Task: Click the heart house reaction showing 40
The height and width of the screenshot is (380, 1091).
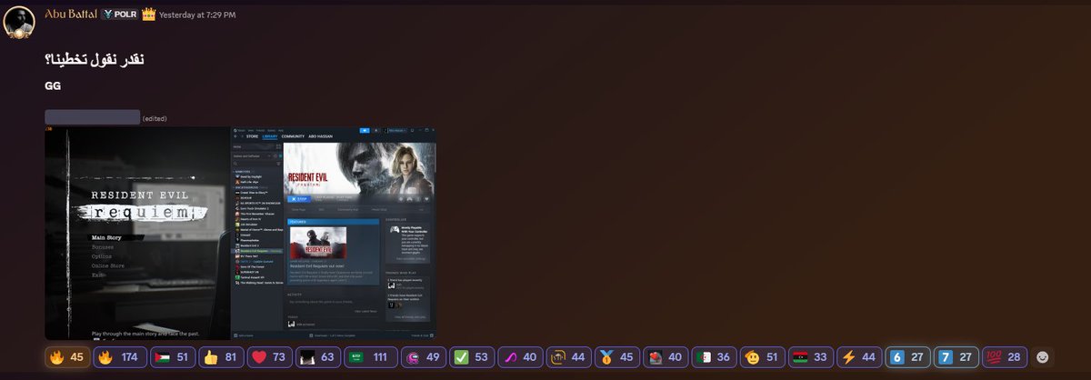Action: point(666,357)
